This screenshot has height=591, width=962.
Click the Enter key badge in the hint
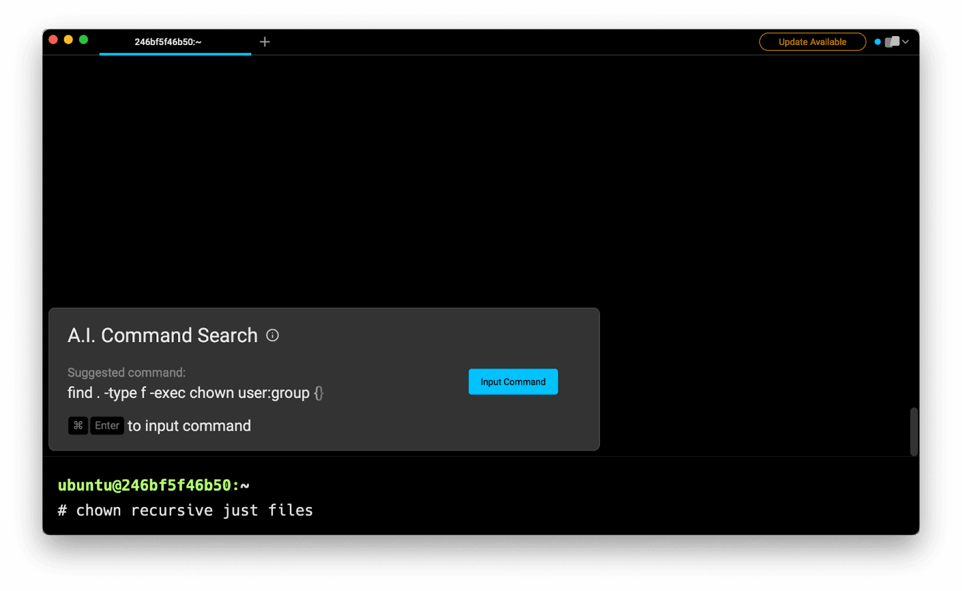107,425
